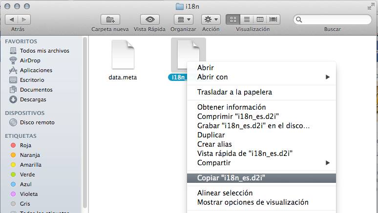The height and width of the screenshot is (213, 378).
Task: Click the search magnifier icon
Action: tap(299, 19)
